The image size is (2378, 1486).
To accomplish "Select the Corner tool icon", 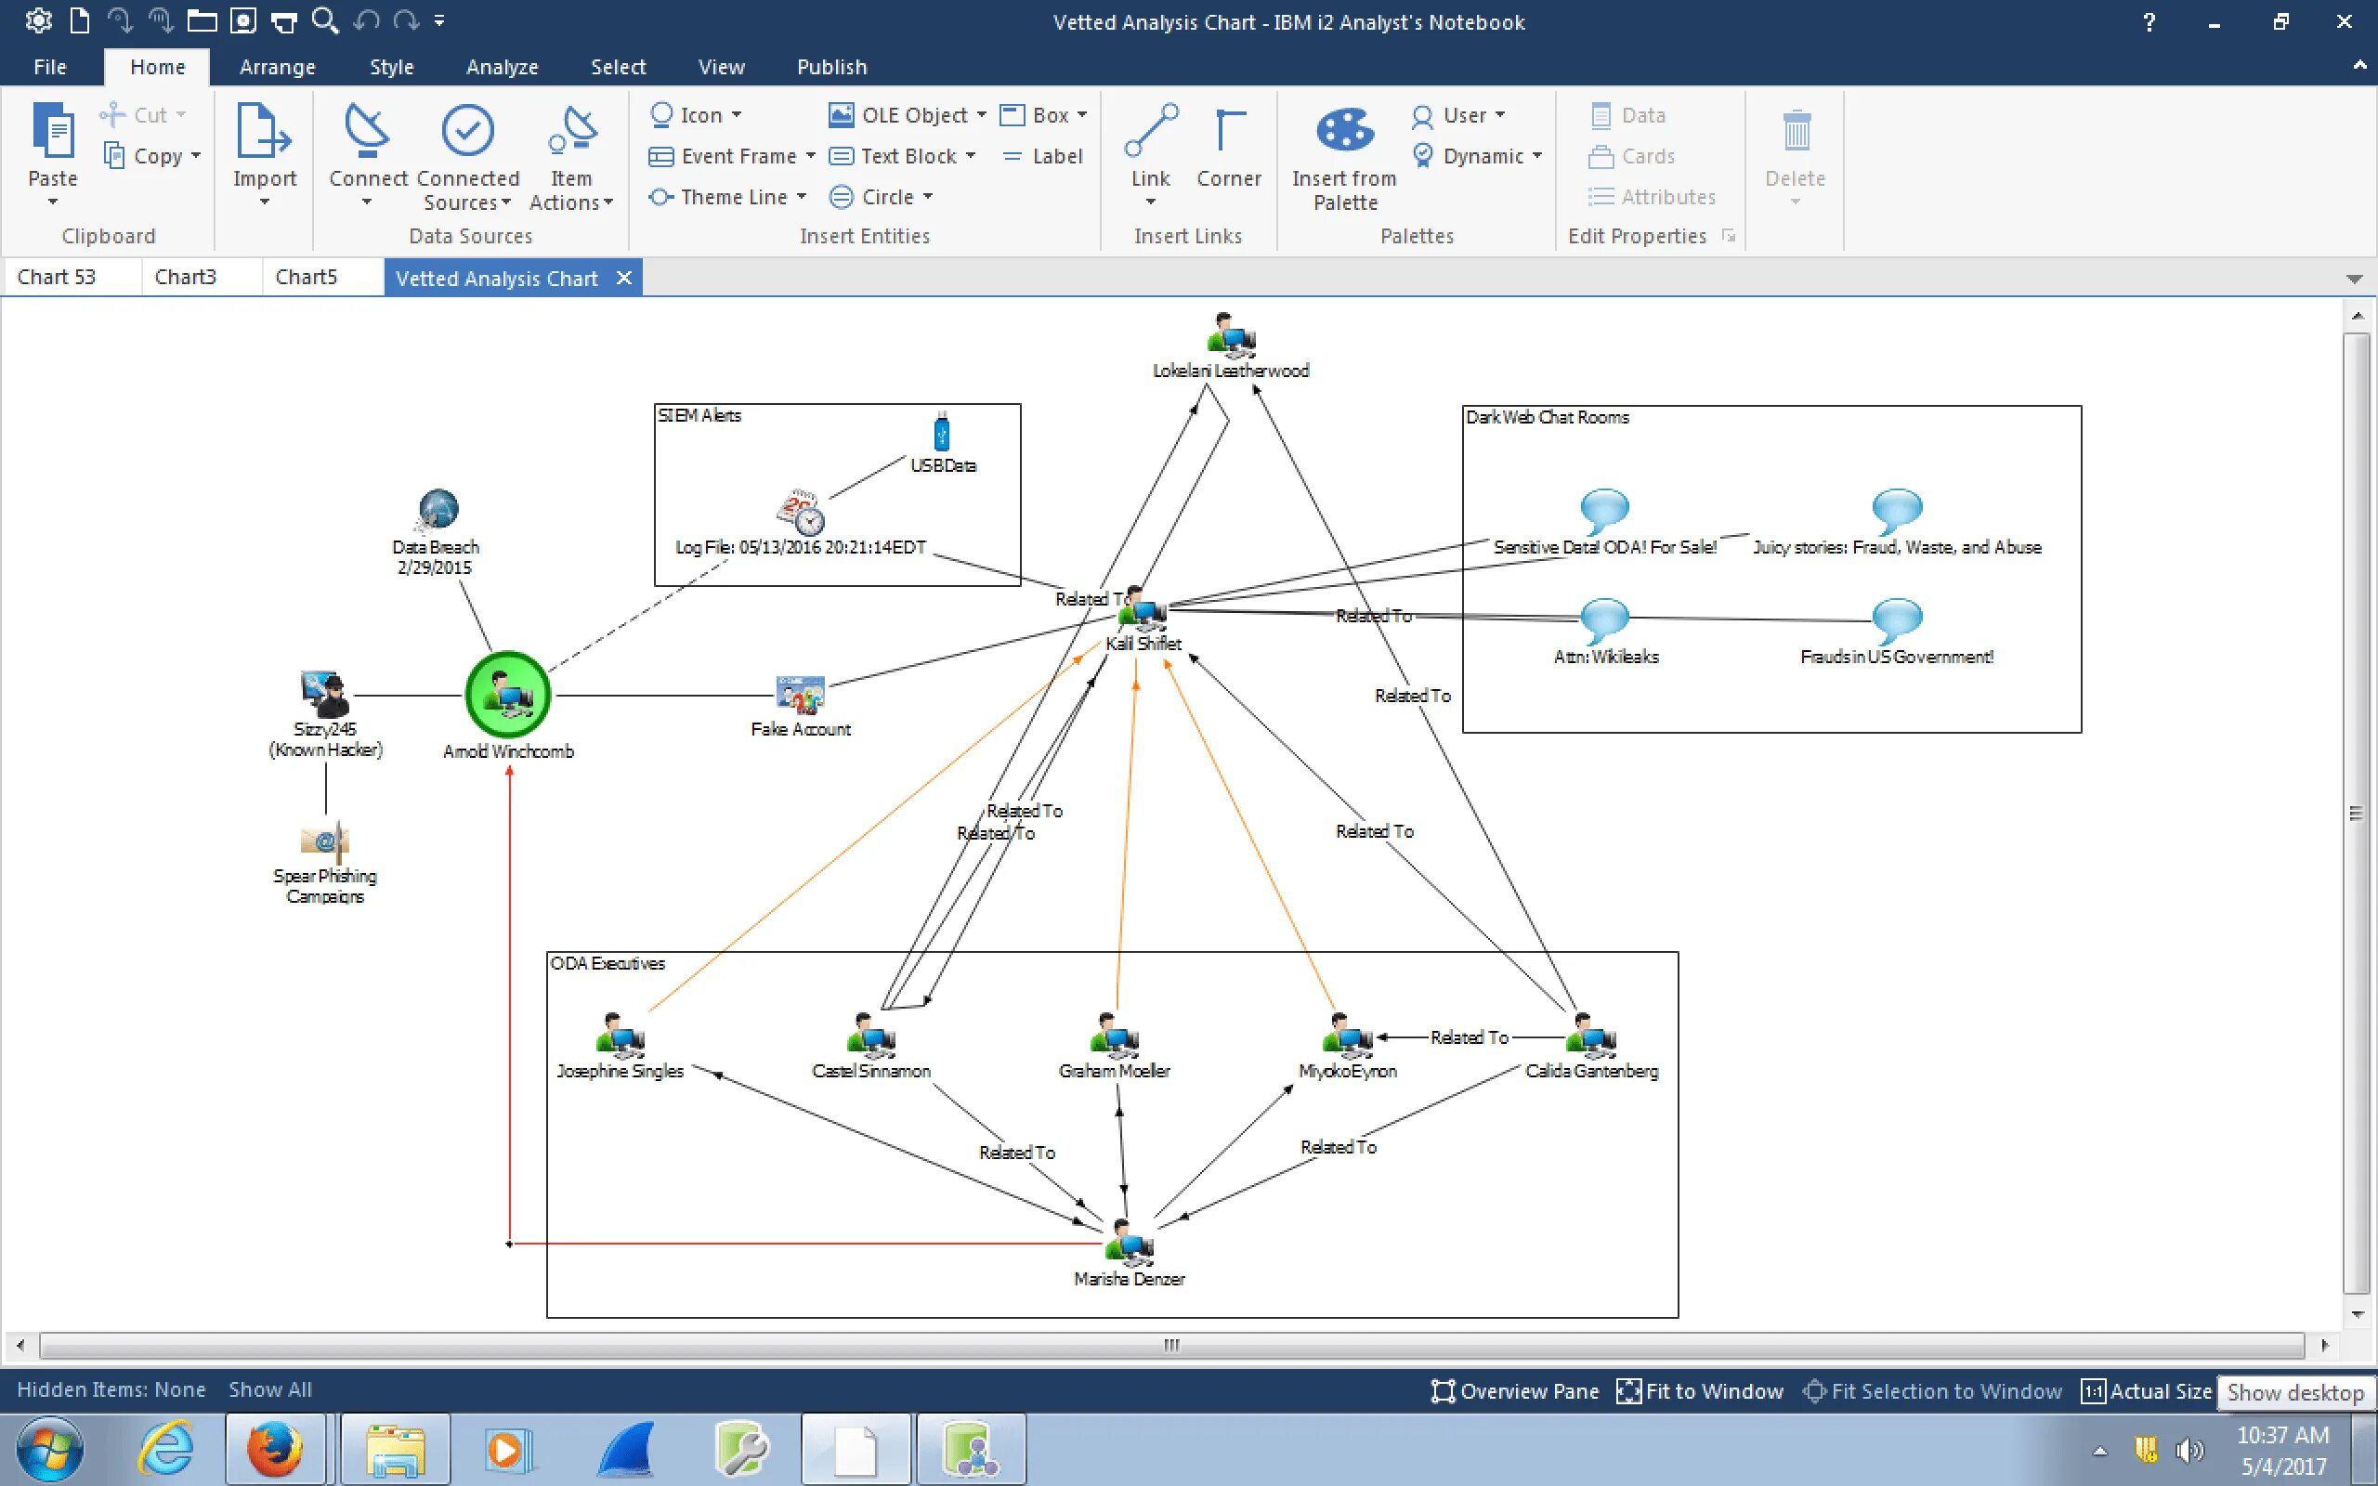I will pos(1228,131).
